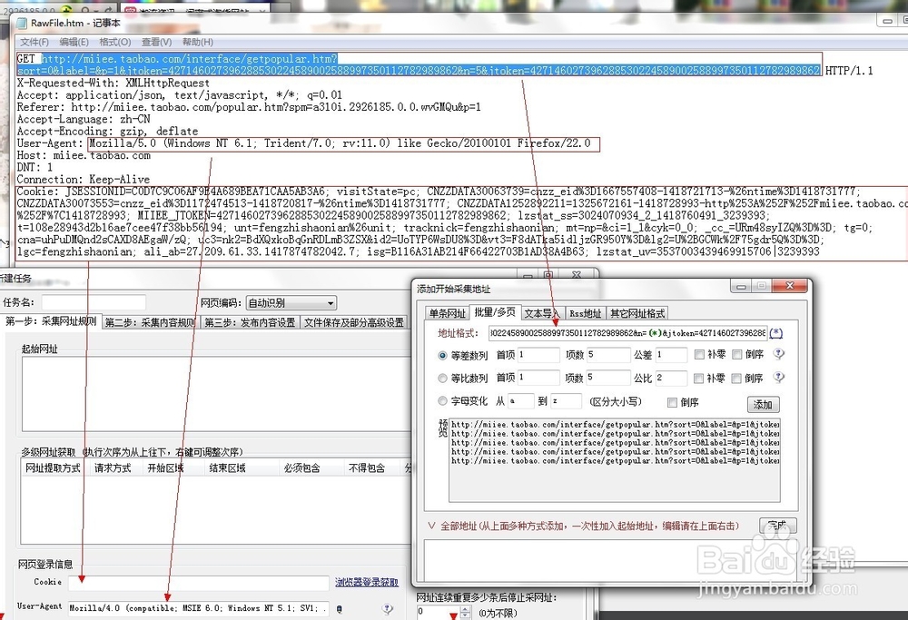This screenshot has width=908, height=620.
Task: Select the 等差数列 radio option
Action: pyautogui.click(x=442, y=355)
